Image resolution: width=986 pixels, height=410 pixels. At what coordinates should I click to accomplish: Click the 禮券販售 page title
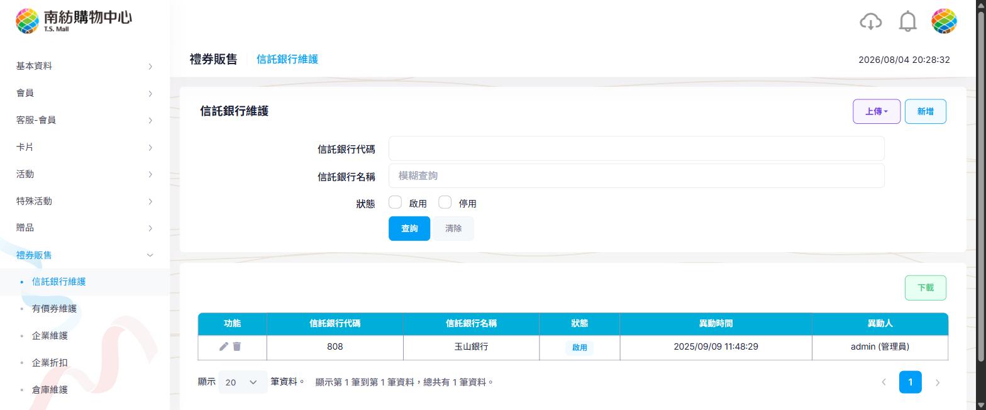(x=214, y=59)
